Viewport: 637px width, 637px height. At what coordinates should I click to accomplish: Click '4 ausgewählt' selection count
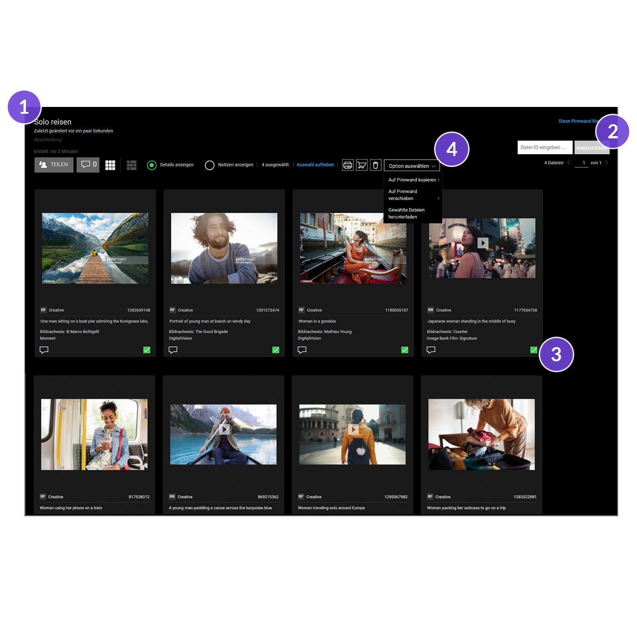(x=275, y=165)
